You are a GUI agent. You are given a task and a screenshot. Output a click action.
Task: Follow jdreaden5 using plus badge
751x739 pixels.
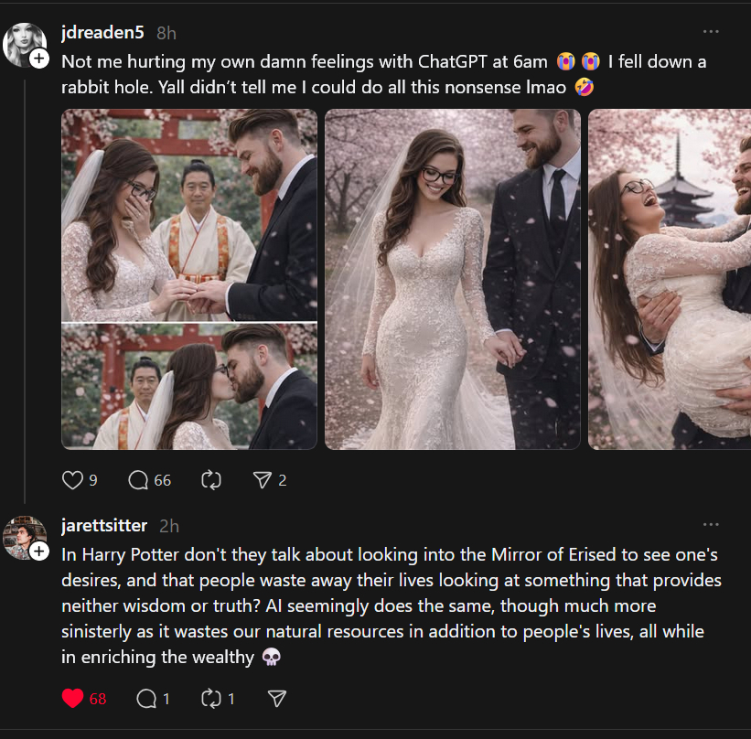(x=39, y=59)
